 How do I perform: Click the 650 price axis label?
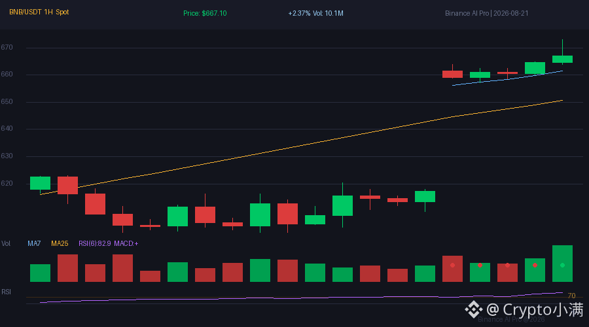pos(7,102)
